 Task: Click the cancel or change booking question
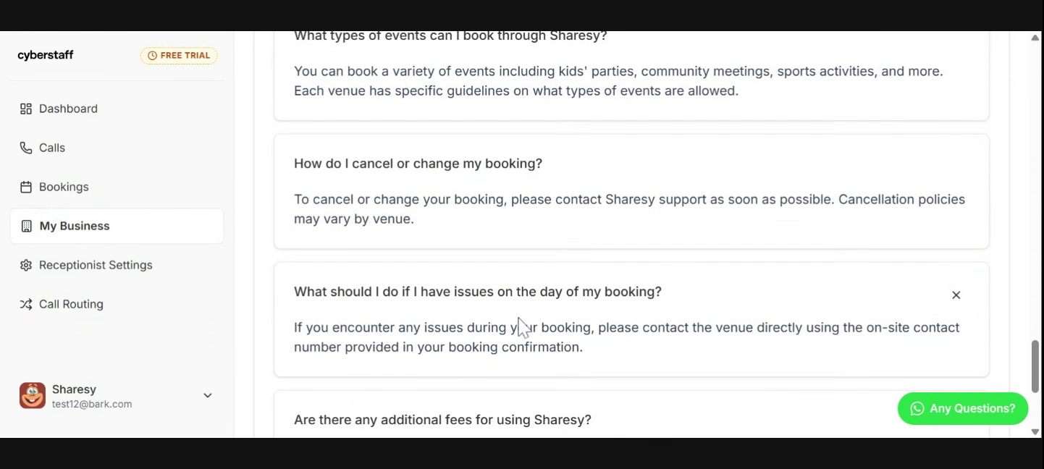pyautogui.click(x=418, y=164)
